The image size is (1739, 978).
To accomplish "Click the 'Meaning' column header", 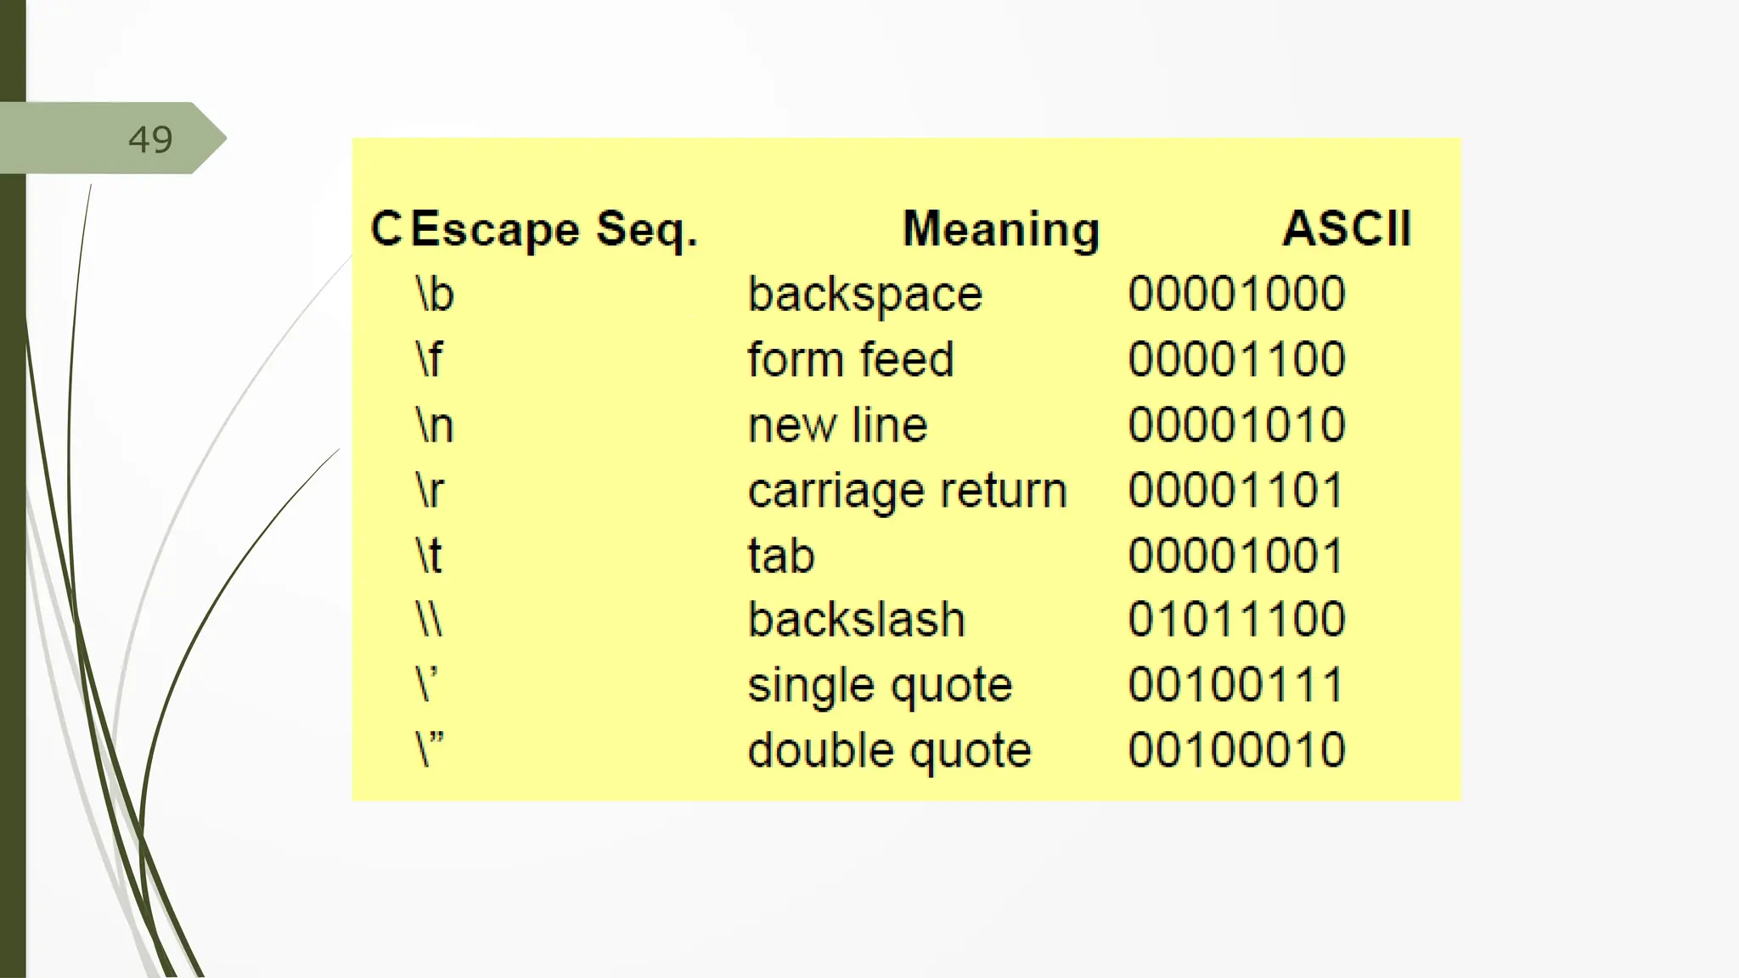I will tap(1001, 229).
